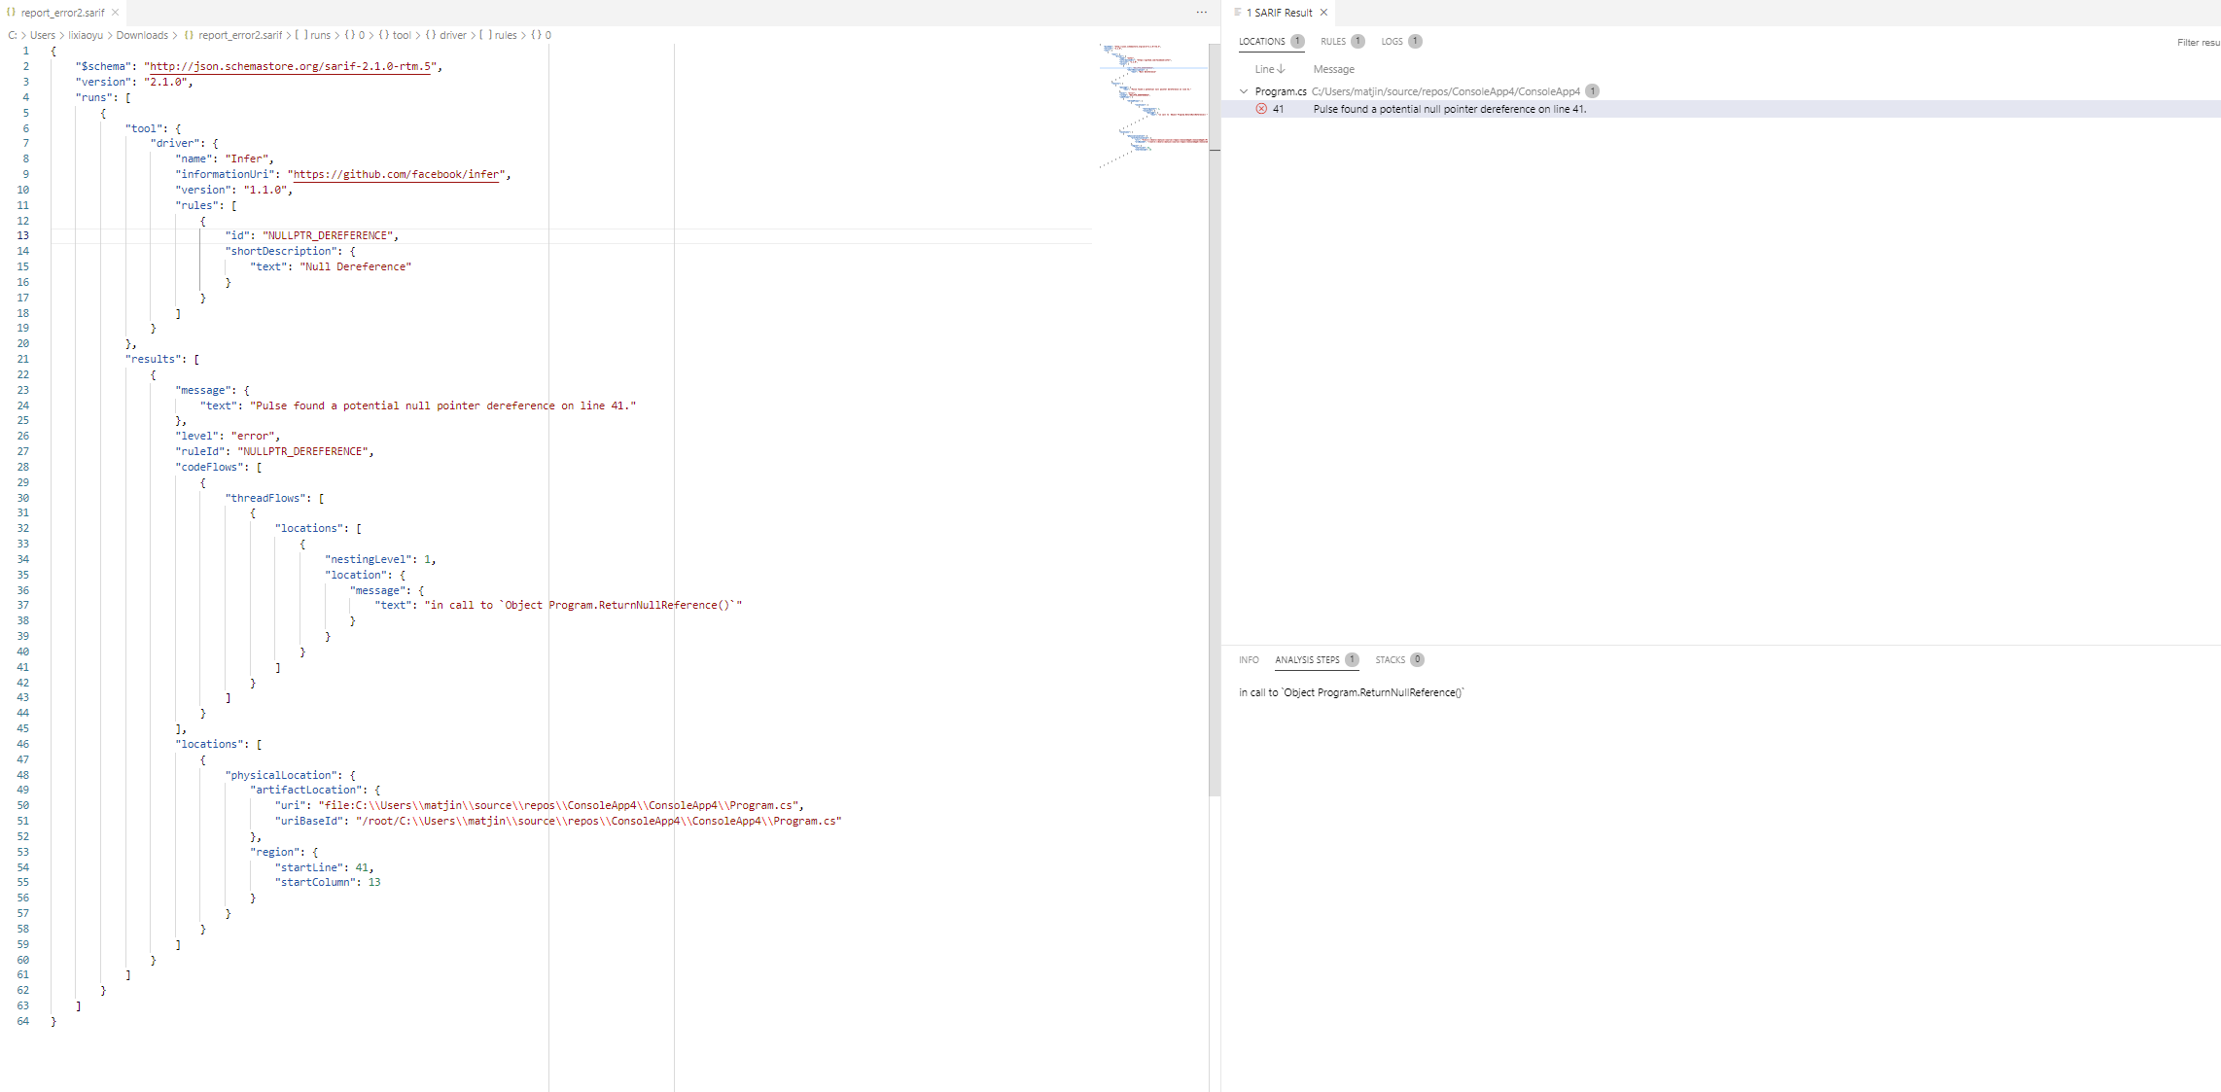Click the ReturnNullReference analysis step entry
The width and height of the screenshot is (2221, 1092).
tap(1350, 692)
